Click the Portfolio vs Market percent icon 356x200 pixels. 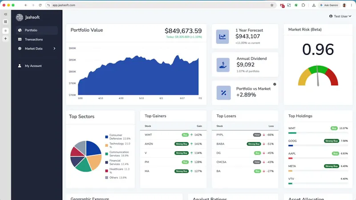[x=224, y=93]
